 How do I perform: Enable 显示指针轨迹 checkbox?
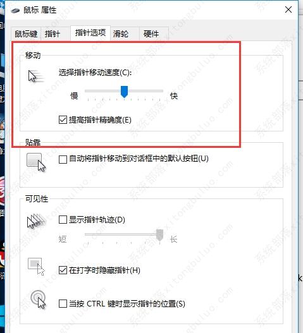tap(63, 220)
